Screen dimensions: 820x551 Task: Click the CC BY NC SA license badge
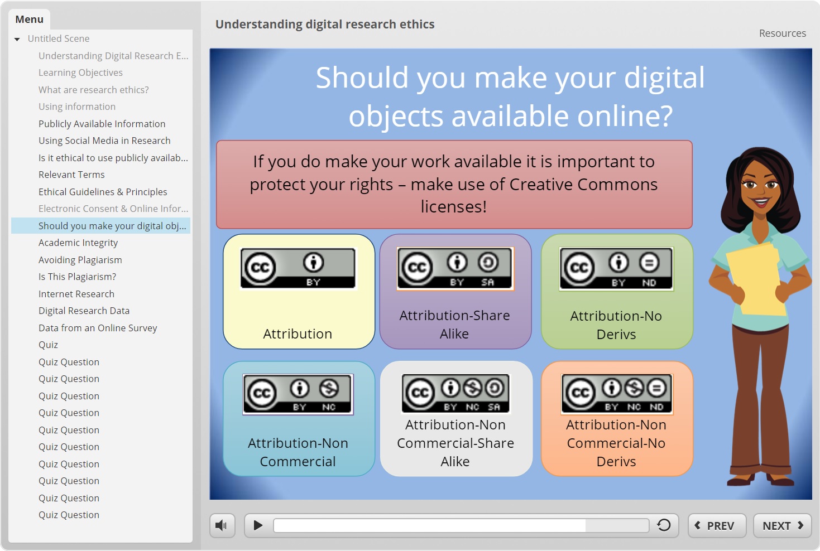pos(456,394)
